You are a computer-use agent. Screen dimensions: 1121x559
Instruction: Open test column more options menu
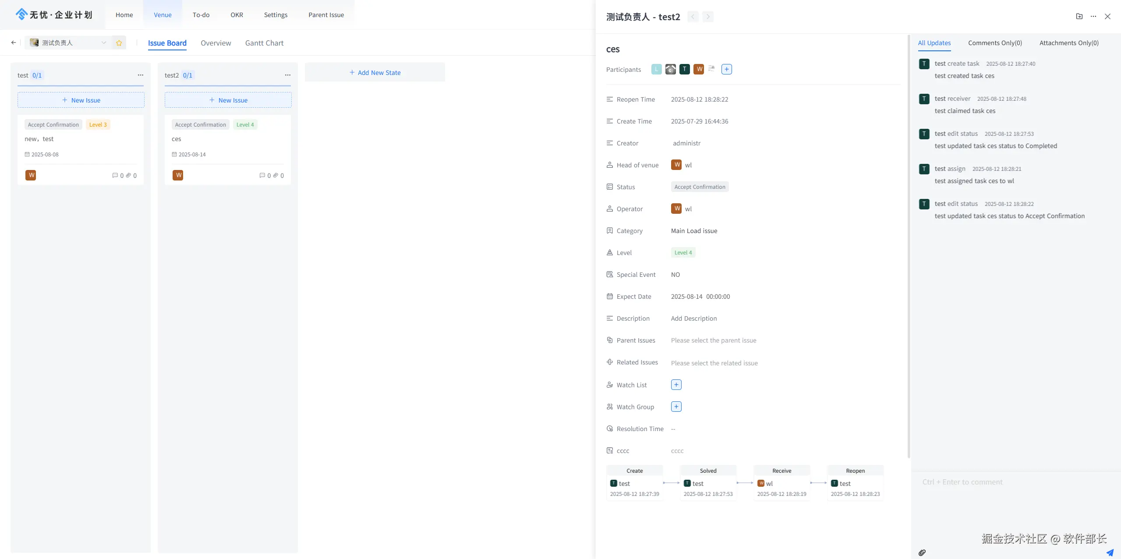point(140,75)
